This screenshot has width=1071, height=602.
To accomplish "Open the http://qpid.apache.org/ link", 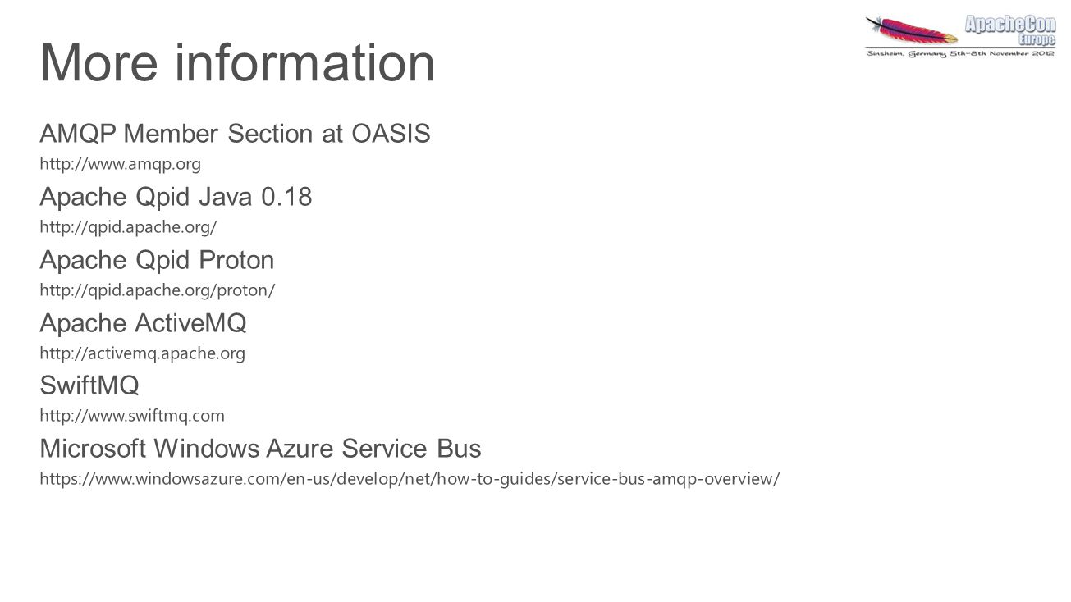I will (128, 227).
